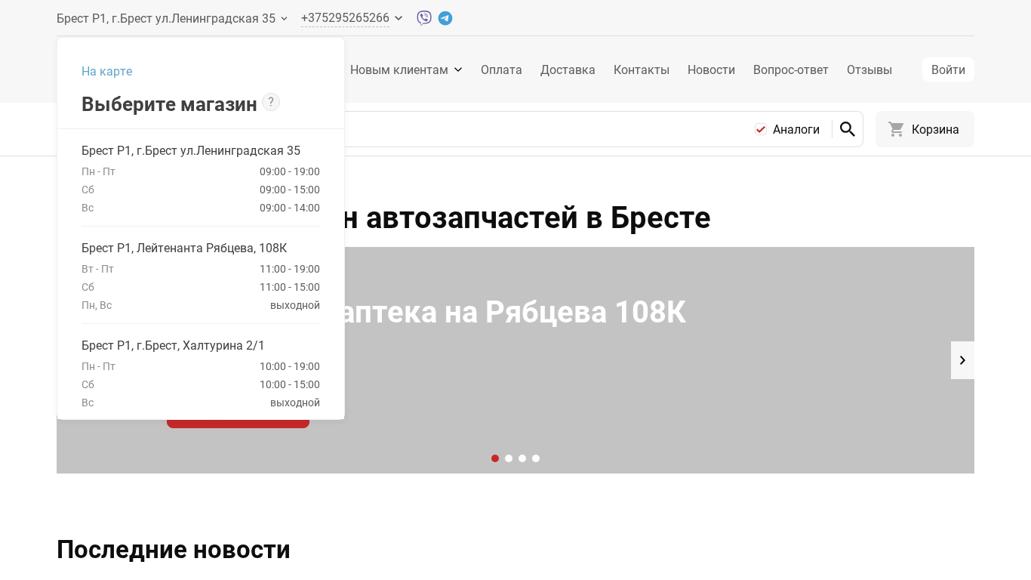The width and height of the screenshot is (1031, 580).
Task: Go to the Контакты page
Action: coord(641,69)
